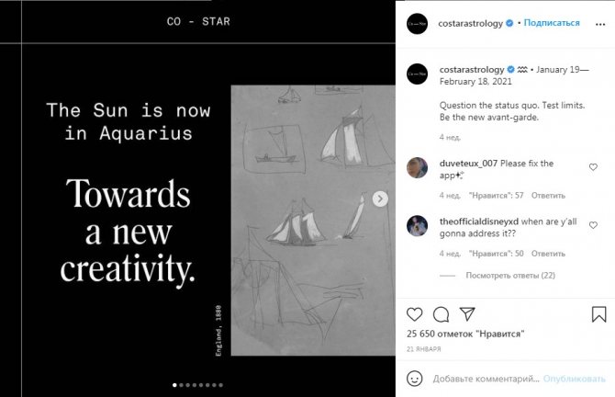615x397 pixels.
Task: Open the emoji picker smiley icon
Action: (415, 379)
